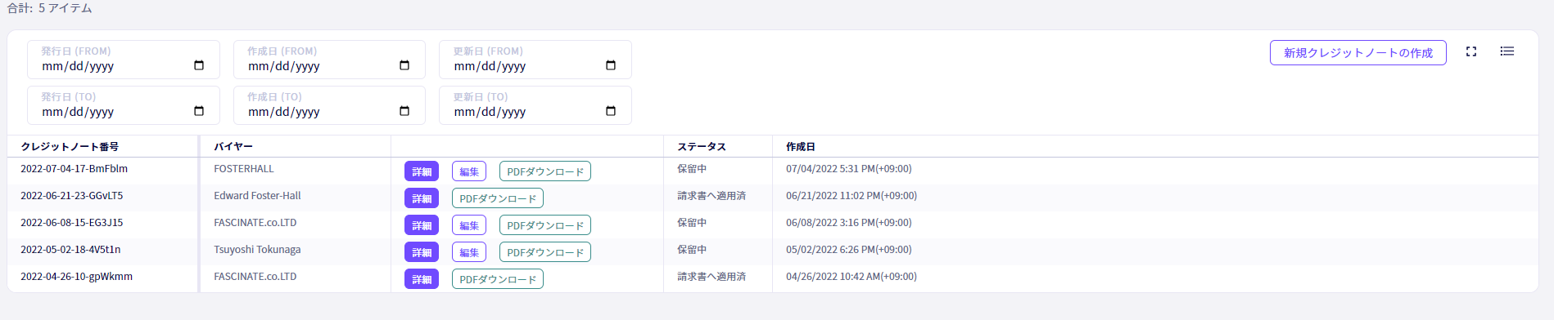Select credit note 2022-06-08-15-EG3J15
The image size is (1554, 320).
click(x=71, y=223)
